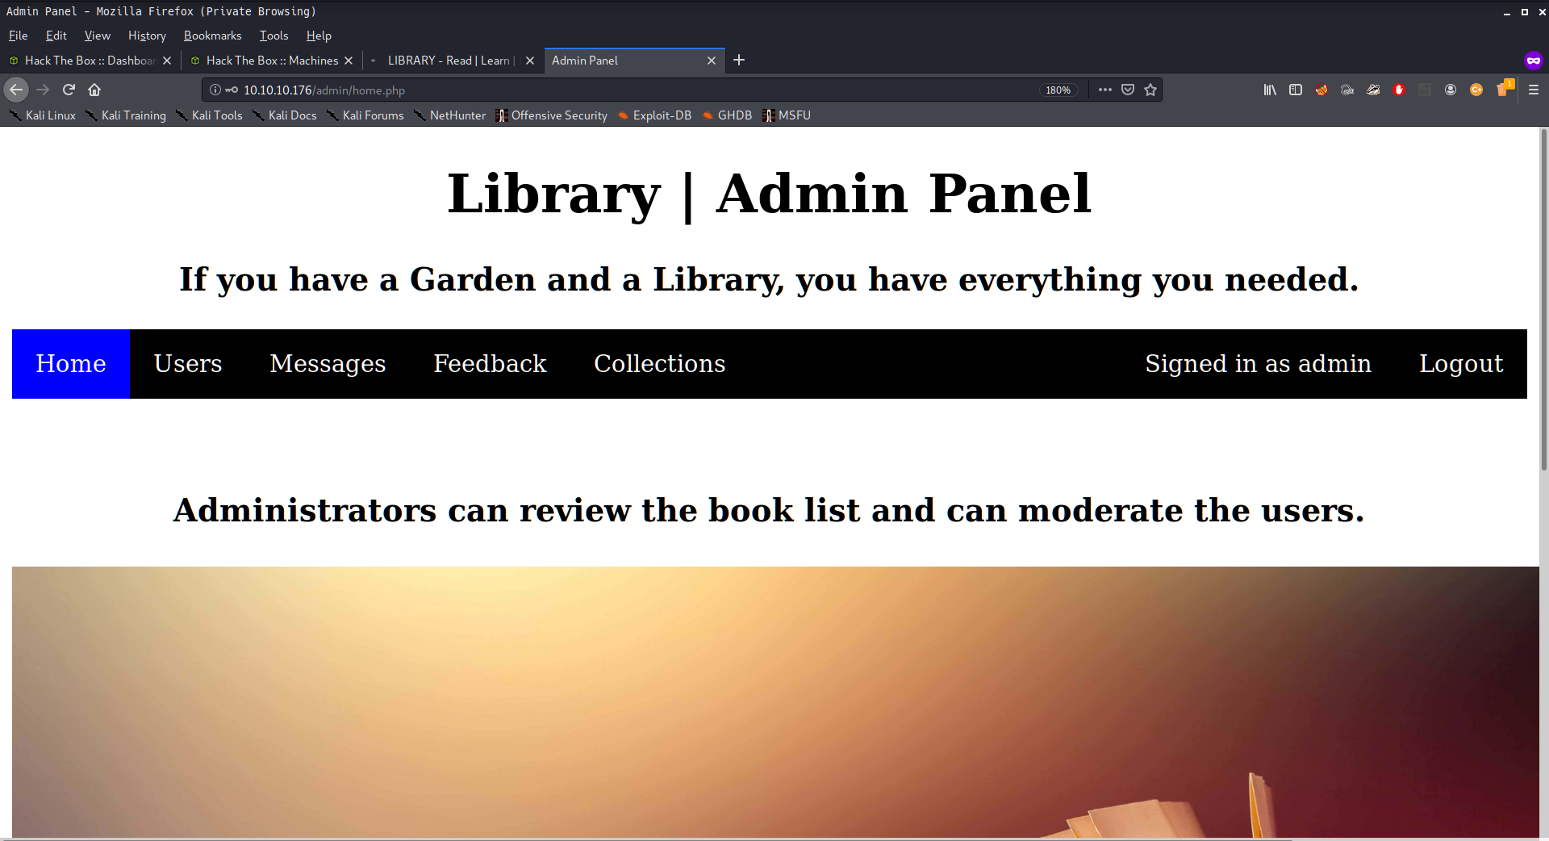Open MSFU bookmark
This screenshot has width=1549, height=841.
click(787, 115)
